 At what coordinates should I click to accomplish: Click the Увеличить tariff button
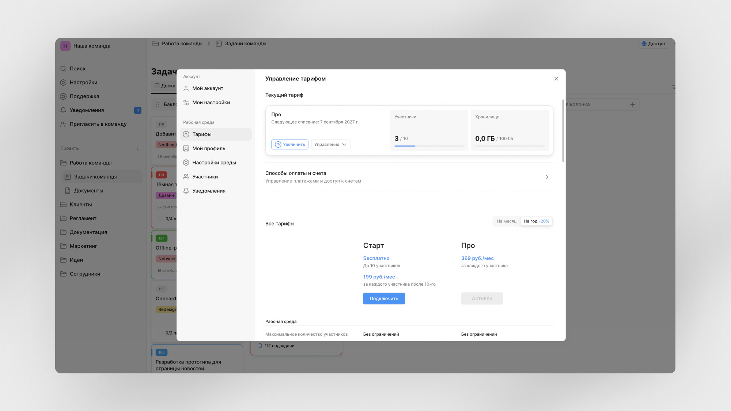pos(290,145)
